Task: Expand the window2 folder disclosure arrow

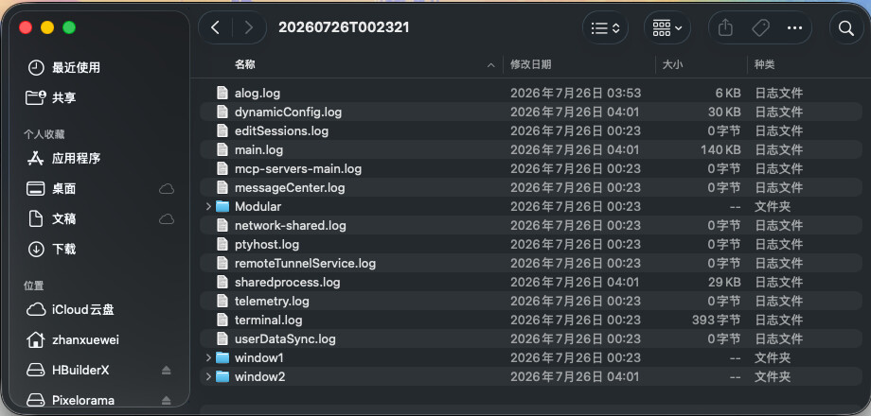Action: (x=208, y=376)
